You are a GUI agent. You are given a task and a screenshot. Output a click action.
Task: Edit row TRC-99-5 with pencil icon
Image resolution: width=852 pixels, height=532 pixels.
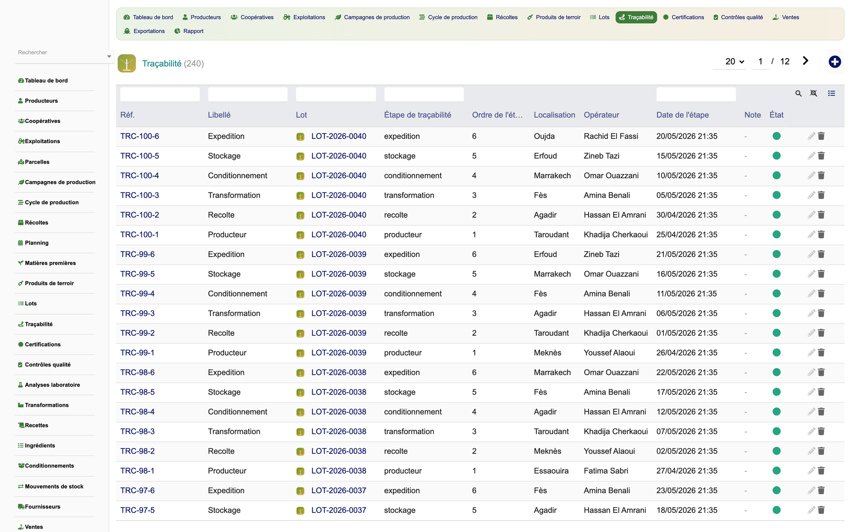pos(811,274)
